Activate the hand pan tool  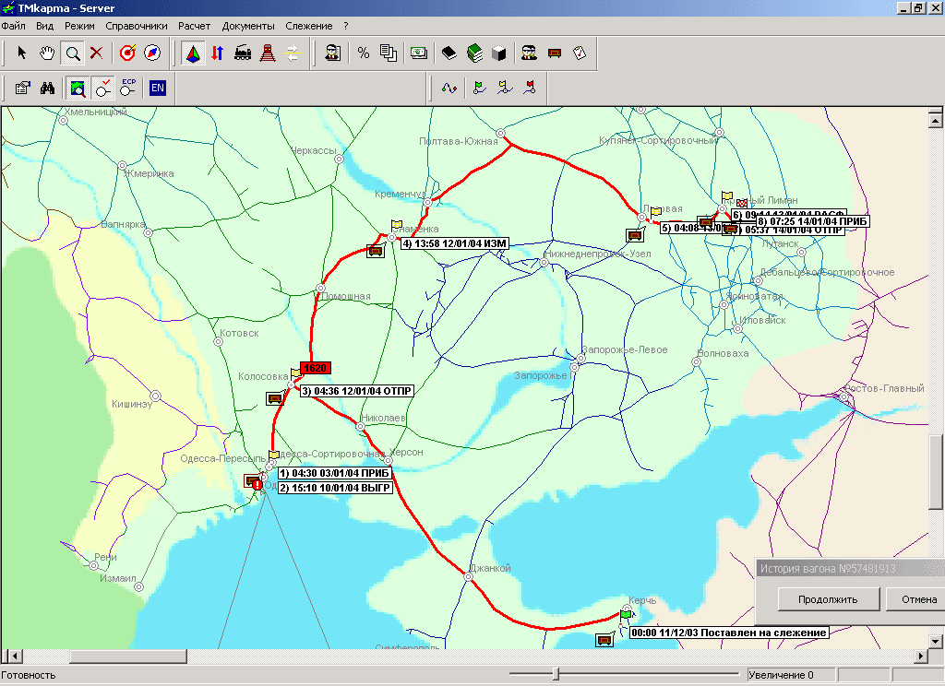click(x=47, y=53)
